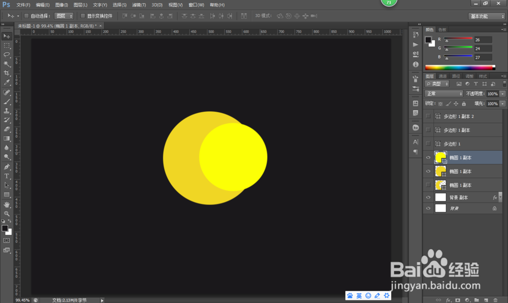This screenshot has height=303, width=508.
Task: Select the Eyedropper tool
Action: tap(7, 82)
